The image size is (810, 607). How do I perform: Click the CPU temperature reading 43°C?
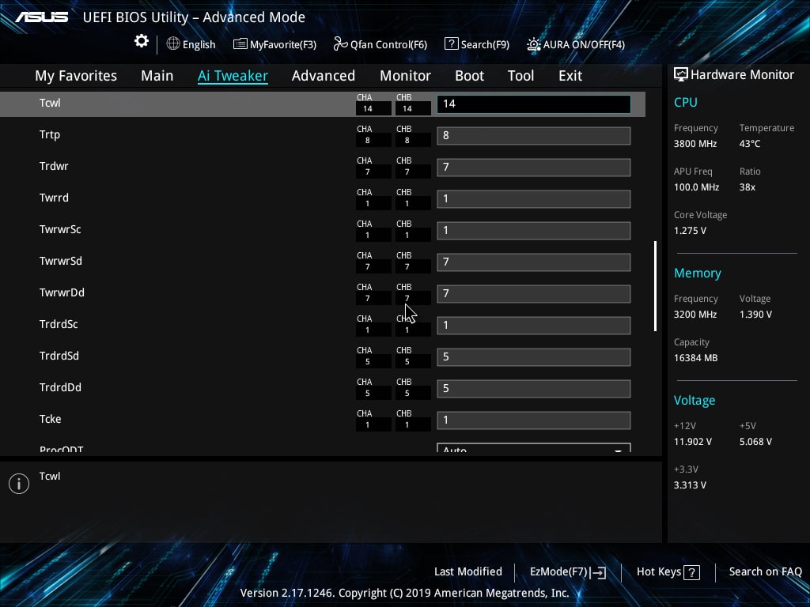[x=750, y=144]
